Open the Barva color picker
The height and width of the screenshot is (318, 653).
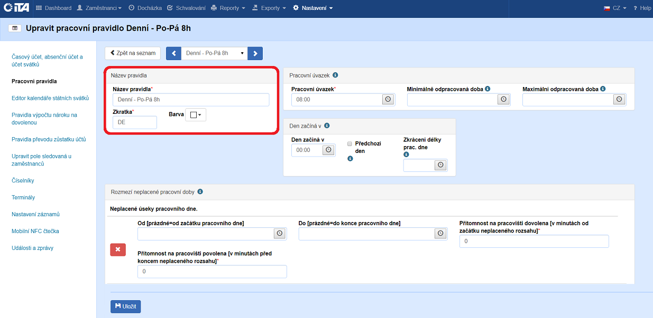(x=196, y=115)
